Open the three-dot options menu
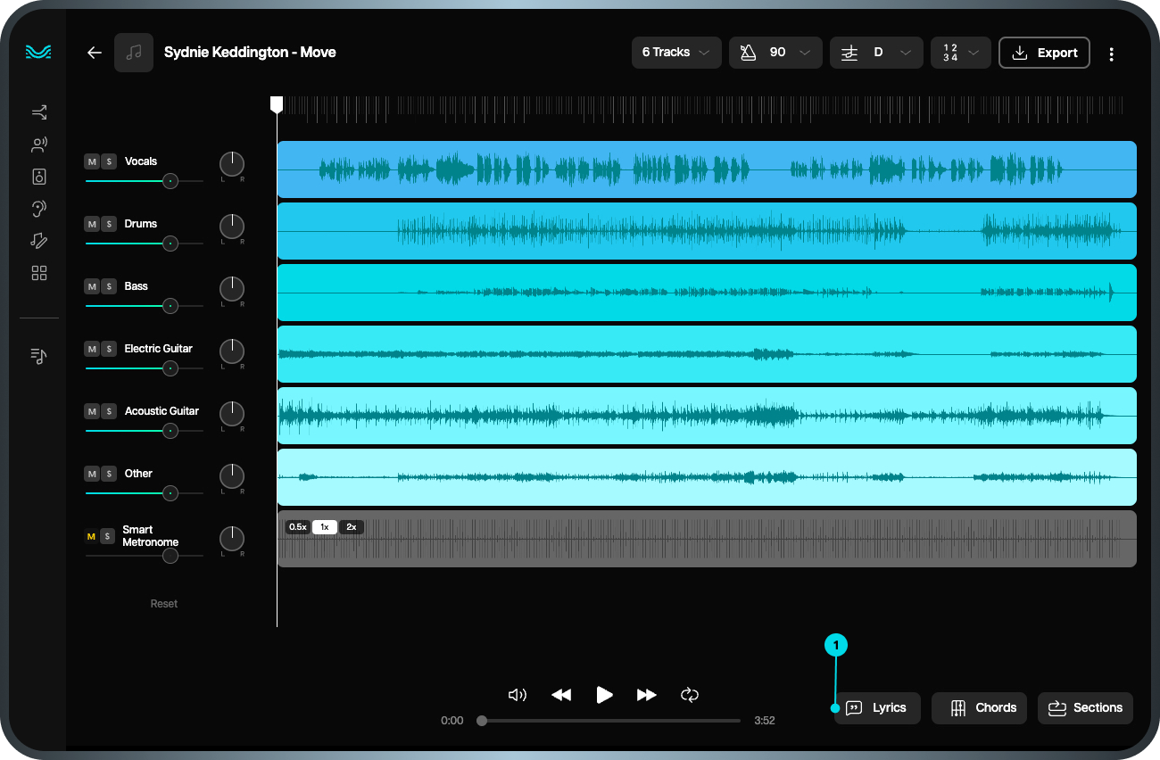The height and width of the screenshot is (760, 1160). (x=1112, y=53)
